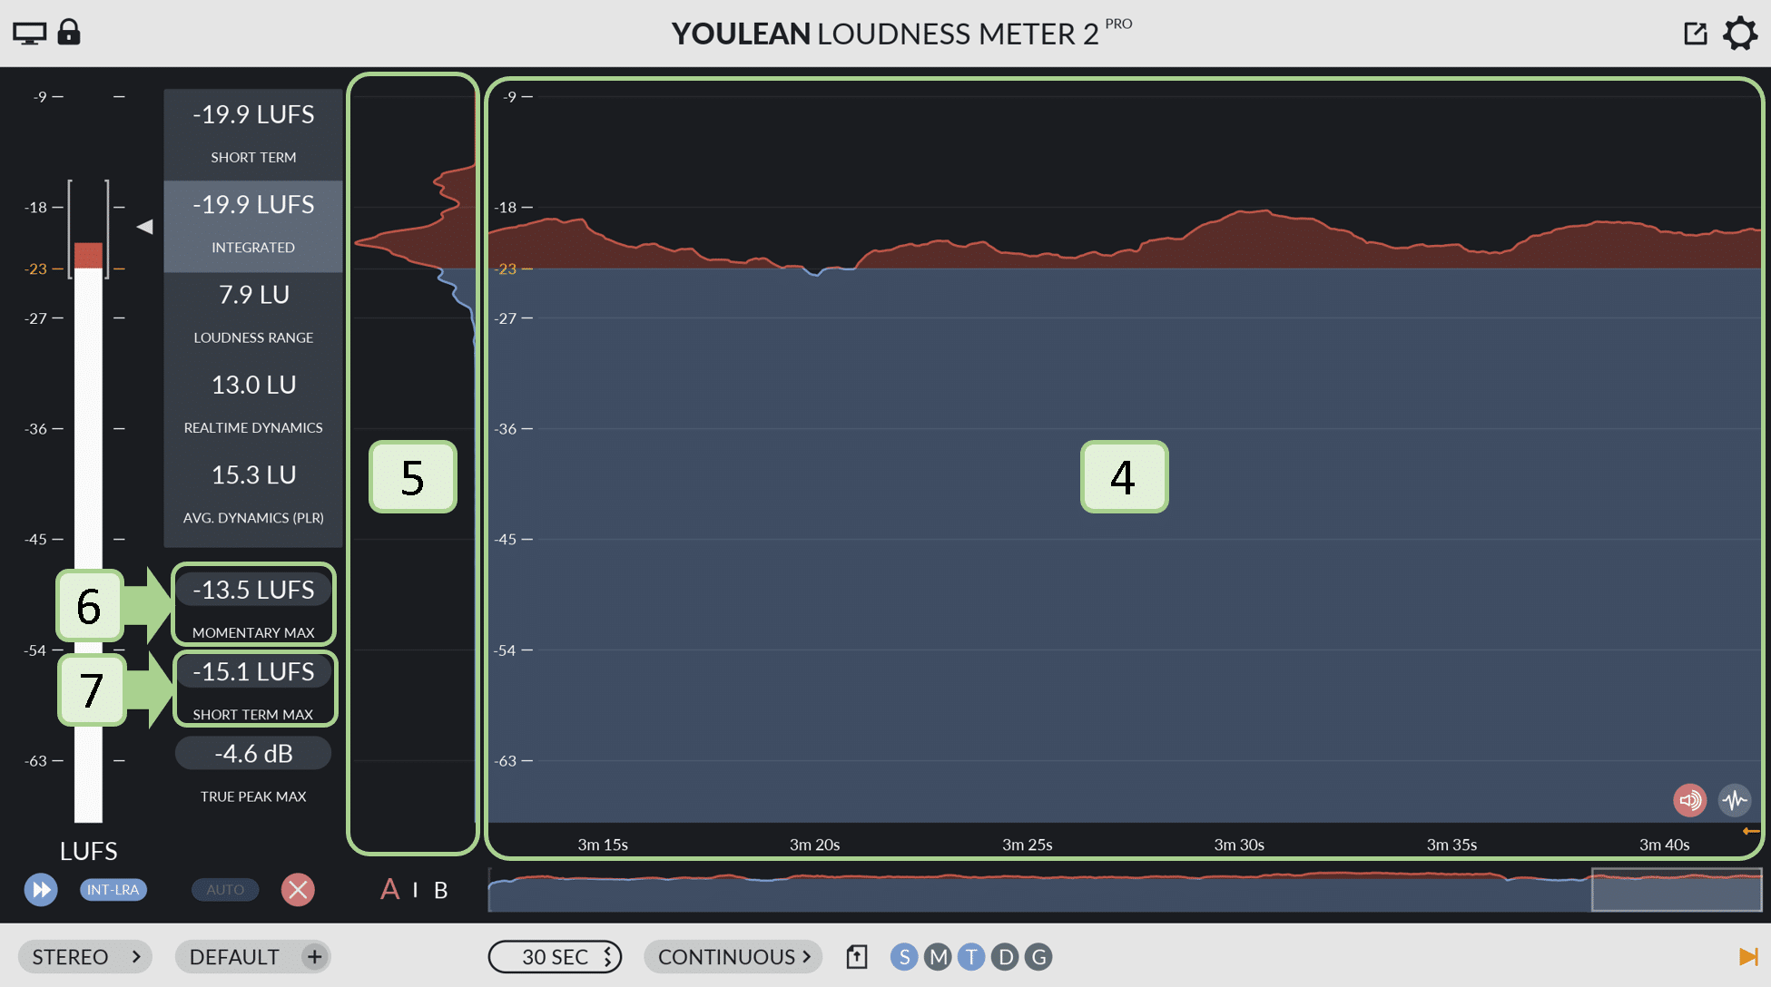The image size is (1771, 987).
Task: Toggle the INT-LRA measurement mode
Action: click(112, 888)
